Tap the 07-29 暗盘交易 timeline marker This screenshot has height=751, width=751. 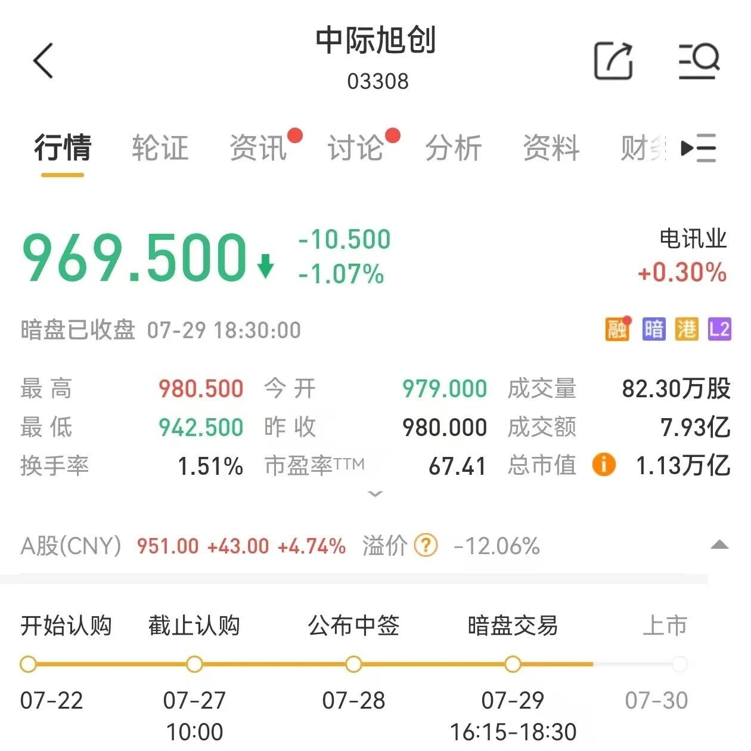(x=513, y=664)
